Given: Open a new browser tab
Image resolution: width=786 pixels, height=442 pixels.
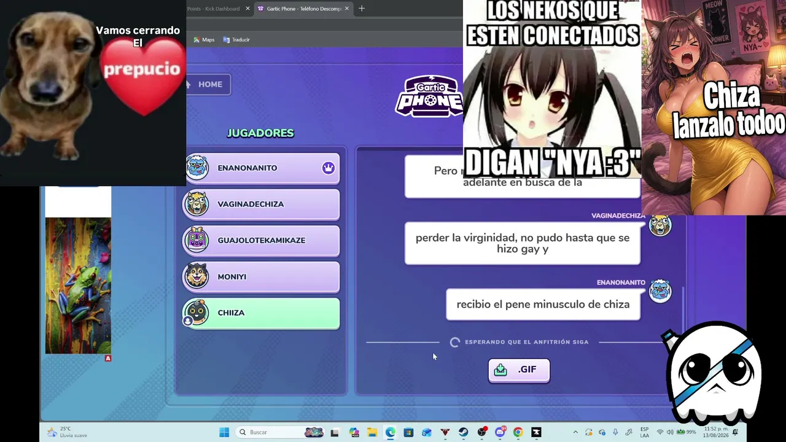Looking at the screenshot, I should [x=362, y=9].
